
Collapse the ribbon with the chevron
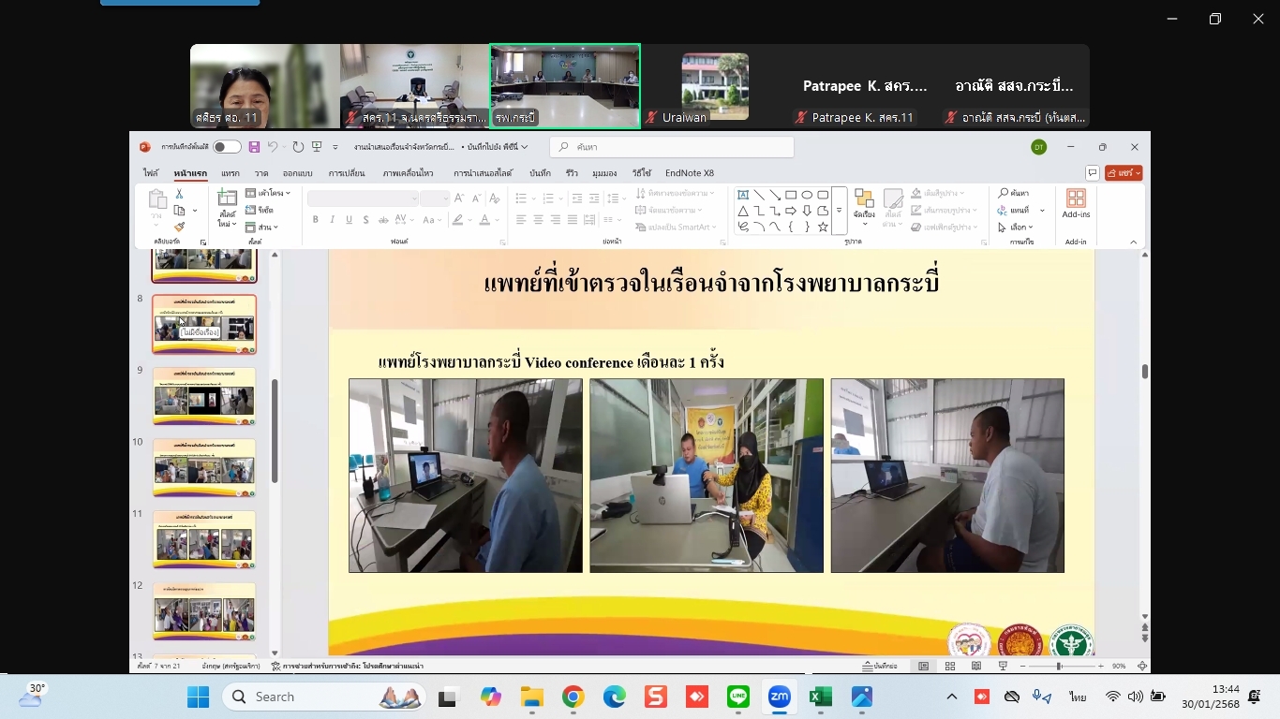(1133, 242)
